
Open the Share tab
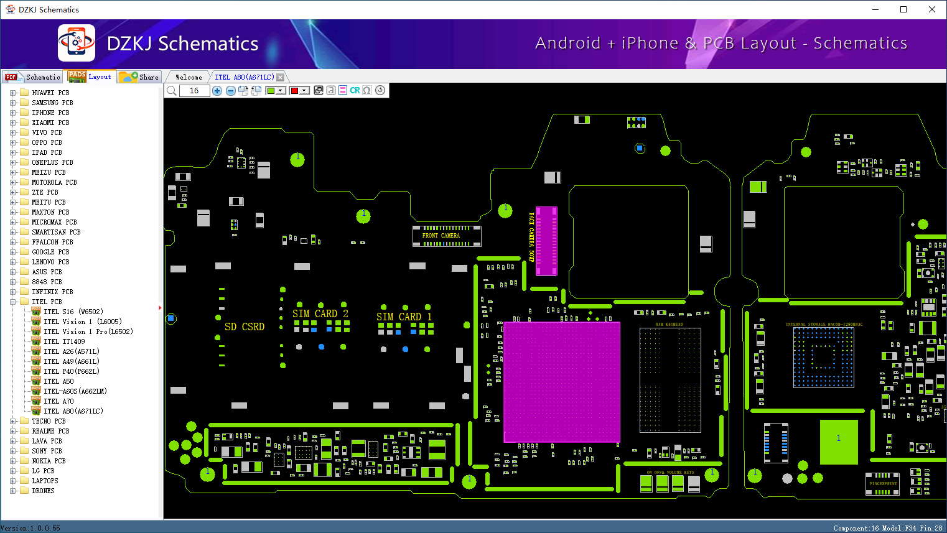(x=139, y=77)
